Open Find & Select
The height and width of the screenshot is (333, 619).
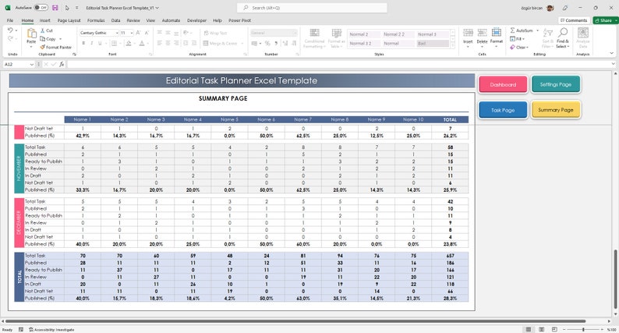[563, 38]
